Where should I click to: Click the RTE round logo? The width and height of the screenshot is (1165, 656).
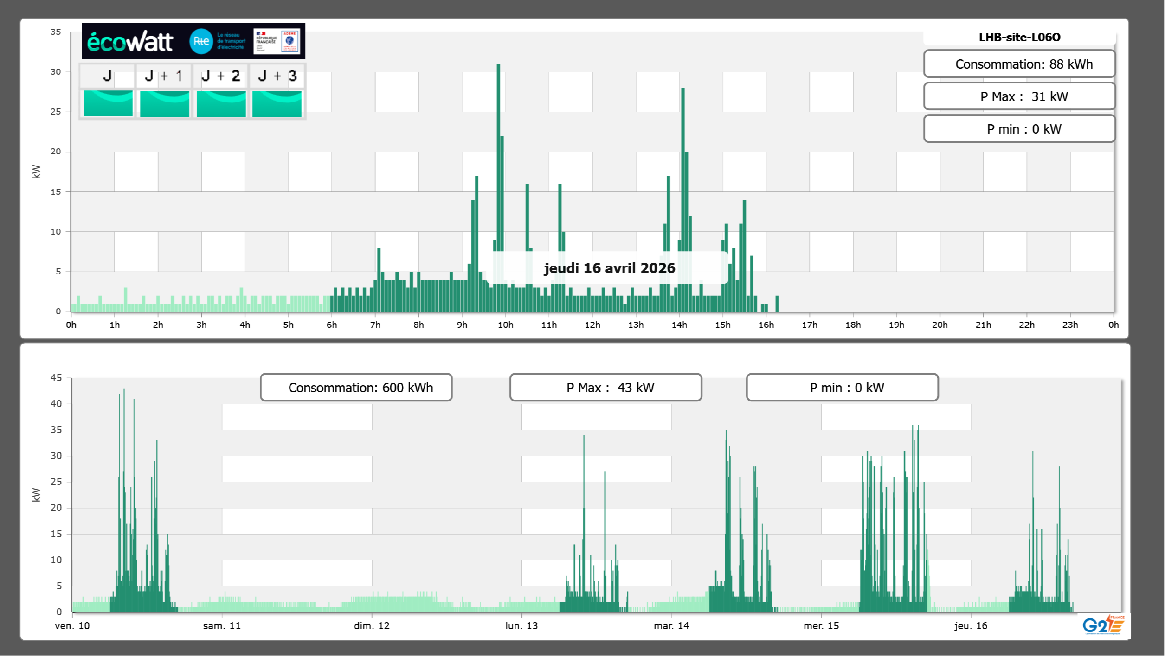[x=201, y=41]
